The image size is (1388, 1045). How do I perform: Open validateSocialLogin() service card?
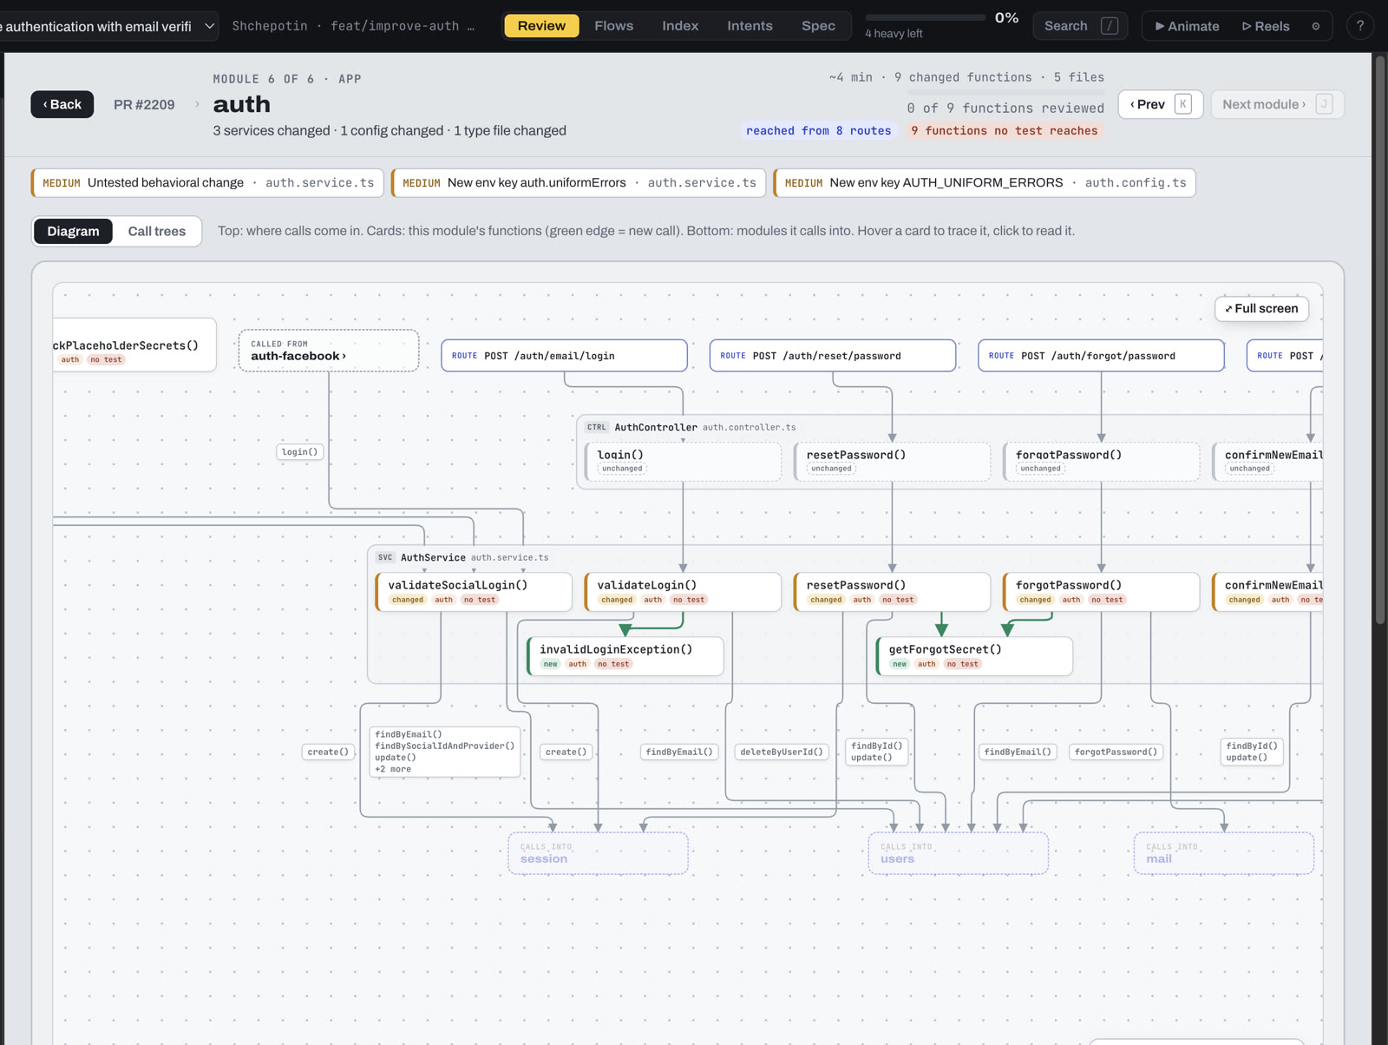click(x=474, y=592)
